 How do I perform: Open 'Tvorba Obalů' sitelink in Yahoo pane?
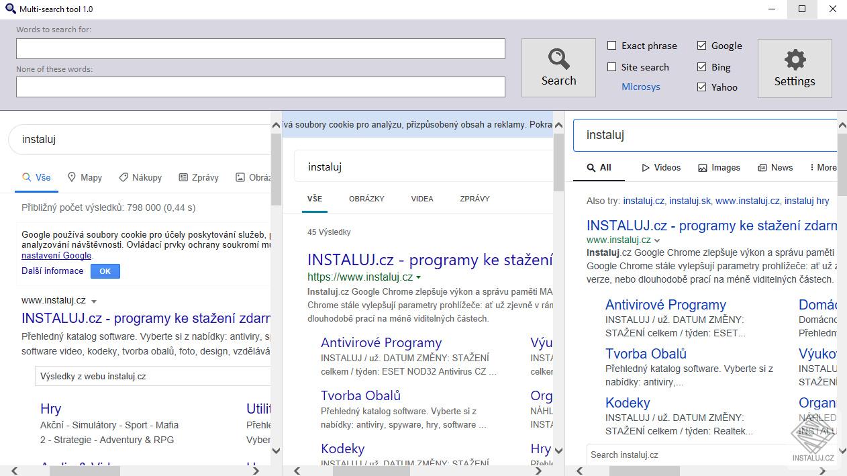click(x=646, y=354)
